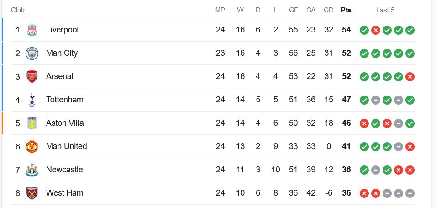This screenshot has width=436, height=208.
Task: Open the Tottenham team name link
Action: (x=64, y=100)
